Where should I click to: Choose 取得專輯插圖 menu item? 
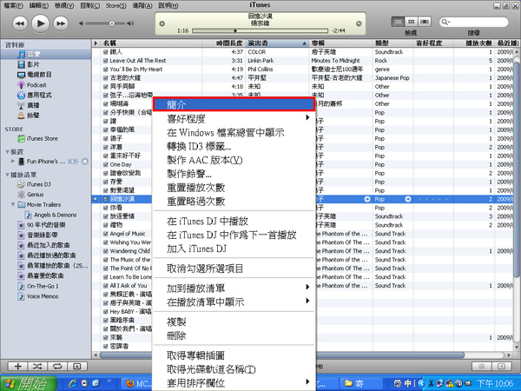(234, 355)
